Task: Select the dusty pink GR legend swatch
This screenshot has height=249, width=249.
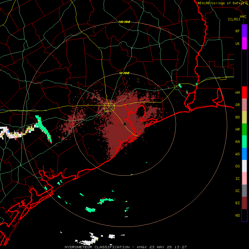Action: click(x=244, y=105)
